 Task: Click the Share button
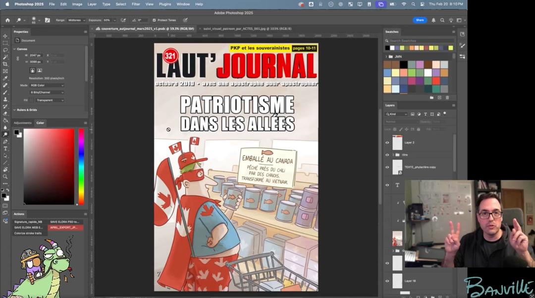420,20
